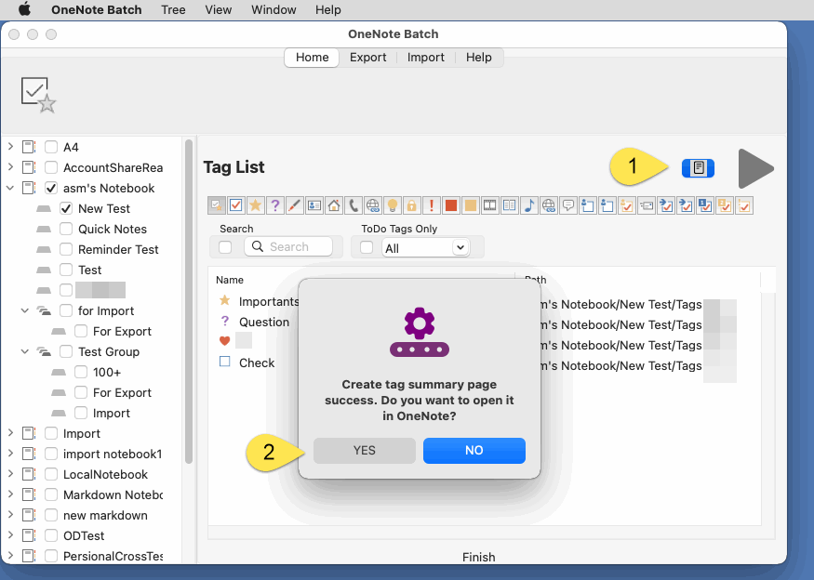Expand the A4 notebook tree entry
Image resolution: width=814 pixels, height=580 pixels.
click(11, 147)
